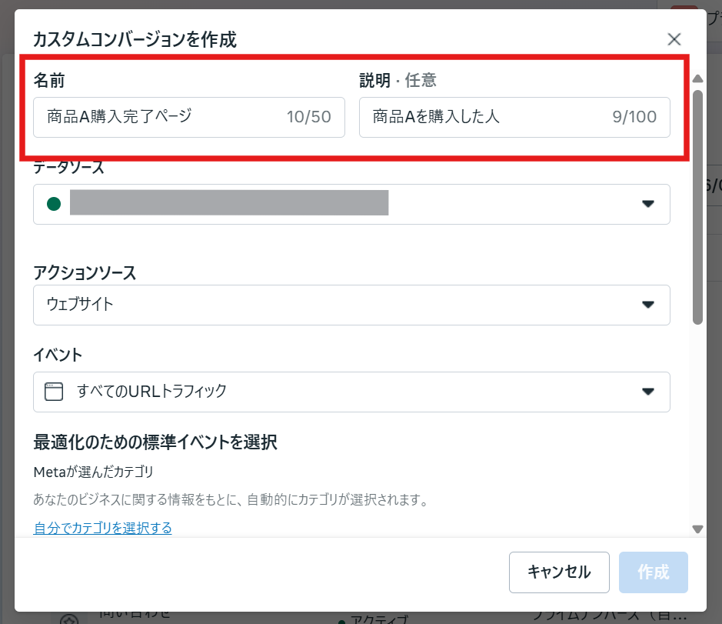Open the アクションソース dropdown showing ウェブサイト

[351, 305]
